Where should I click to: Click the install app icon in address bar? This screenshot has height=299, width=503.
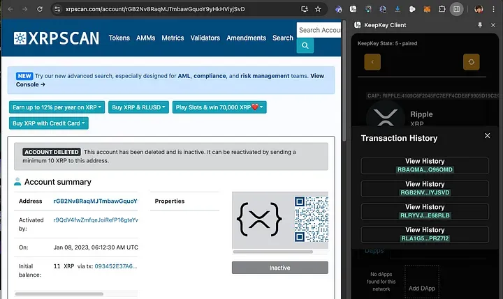point(305,9)
